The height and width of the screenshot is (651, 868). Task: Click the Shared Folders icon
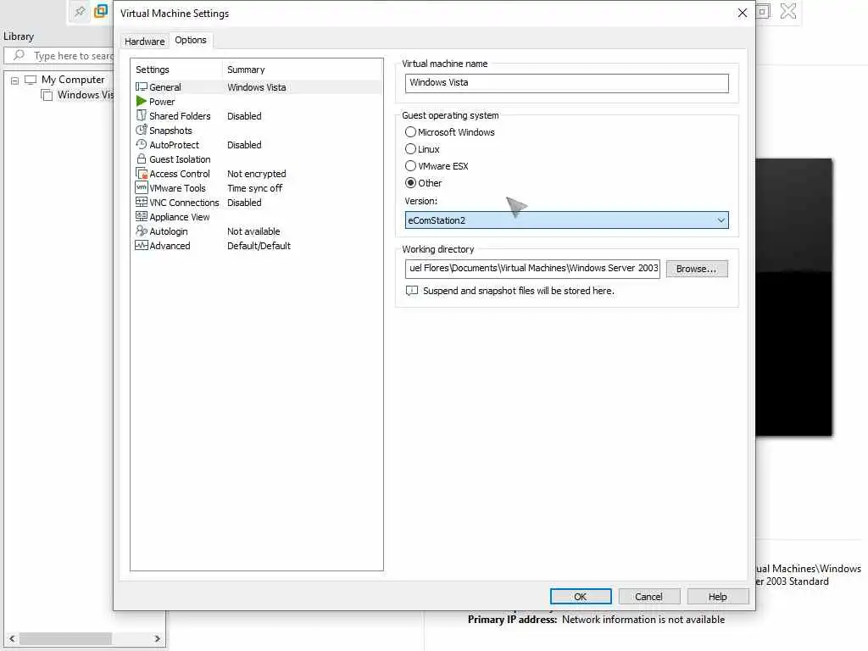(142, 115)
